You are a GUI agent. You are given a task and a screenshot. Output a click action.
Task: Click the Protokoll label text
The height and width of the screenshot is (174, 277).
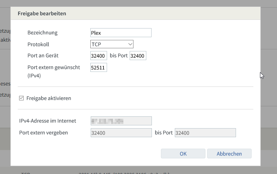38,44
